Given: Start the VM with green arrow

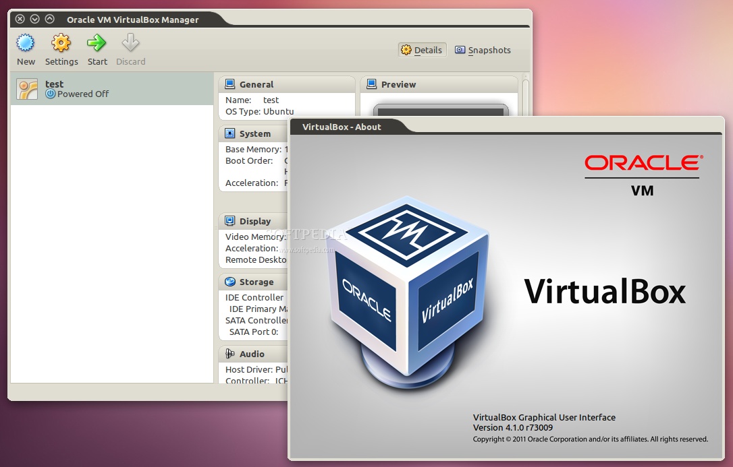Looking at the screenshot, I should 97,43.
